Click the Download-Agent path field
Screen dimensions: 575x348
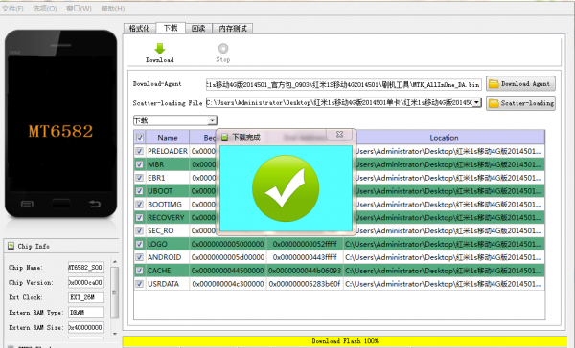point(344,84)
